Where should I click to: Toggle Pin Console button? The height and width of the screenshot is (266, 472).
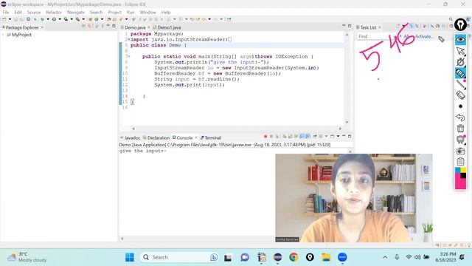tap(315, 137)
